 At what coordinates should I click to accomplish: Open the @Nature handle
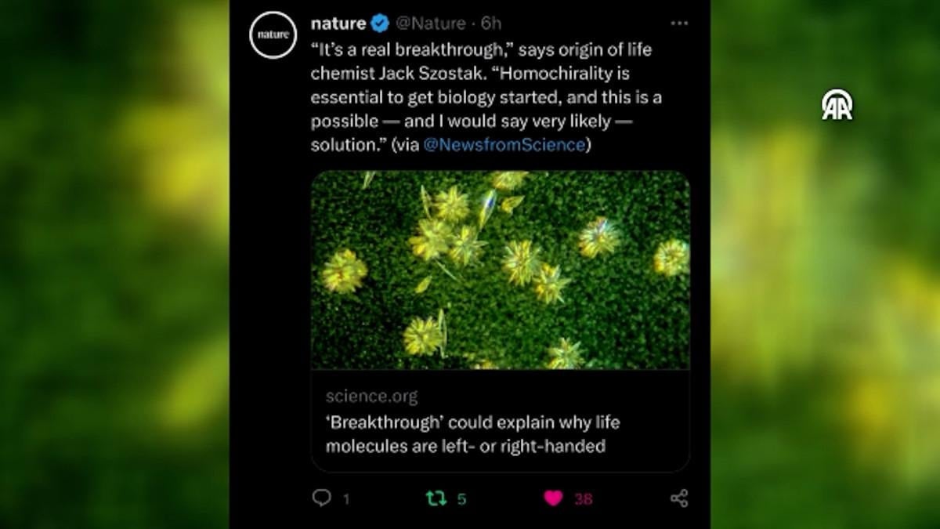[x=430, y=24]
